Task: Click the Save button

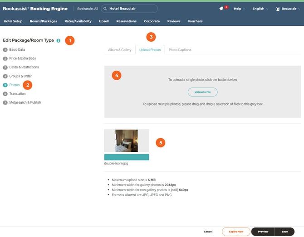Action: pyautogui.click(x=284, y=231)
